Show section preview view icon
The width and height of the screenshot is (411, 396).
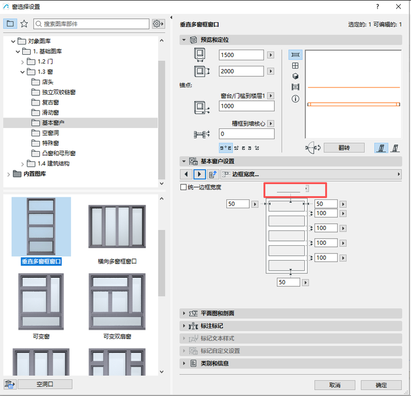296,87
